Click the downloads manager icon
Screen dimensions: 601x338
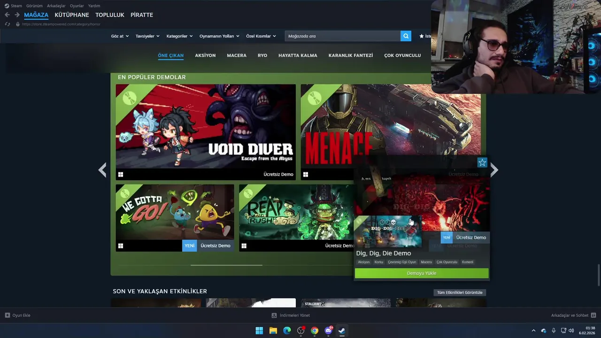[x=274, y=315]
